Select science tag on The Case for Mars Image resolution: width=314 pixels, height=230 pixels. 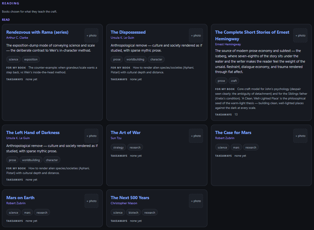(222, 147)
